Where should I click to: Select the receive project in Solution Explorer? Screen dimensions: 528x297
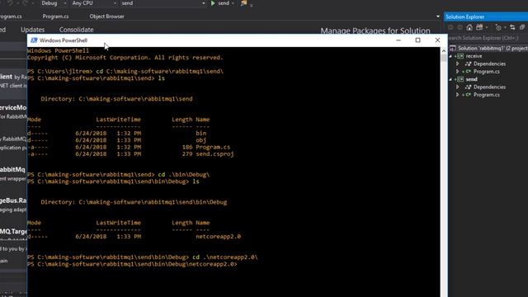click(474, 56)
